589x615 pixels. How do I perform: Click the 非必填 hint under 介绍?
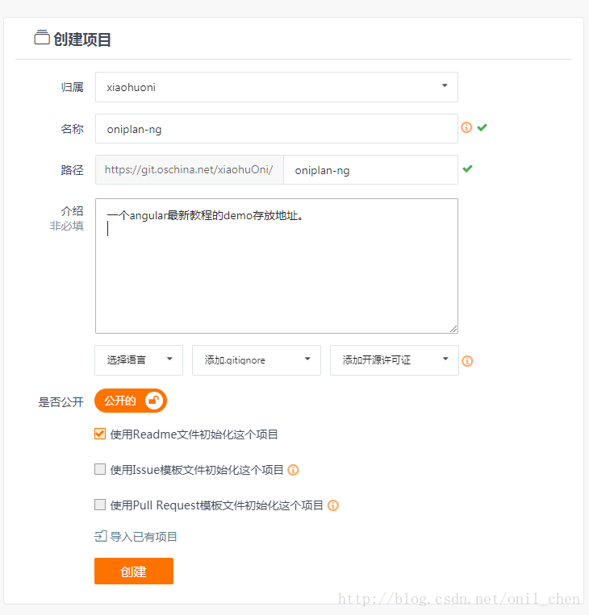coord(67,226)
